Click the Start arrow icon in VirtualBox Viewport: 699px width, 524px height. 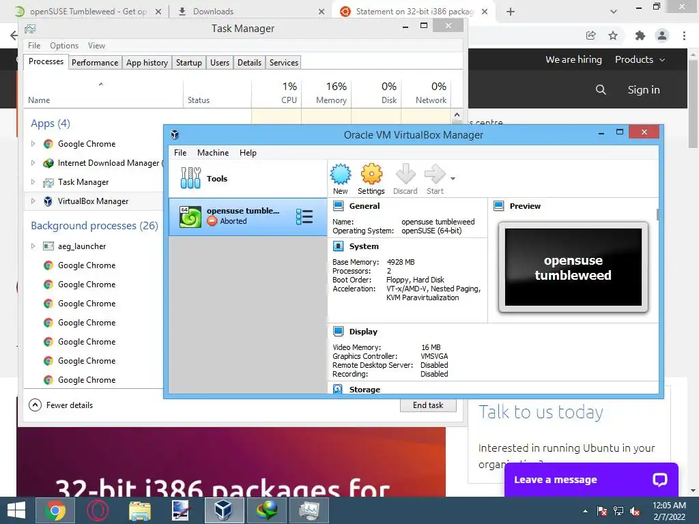(435, 174)
